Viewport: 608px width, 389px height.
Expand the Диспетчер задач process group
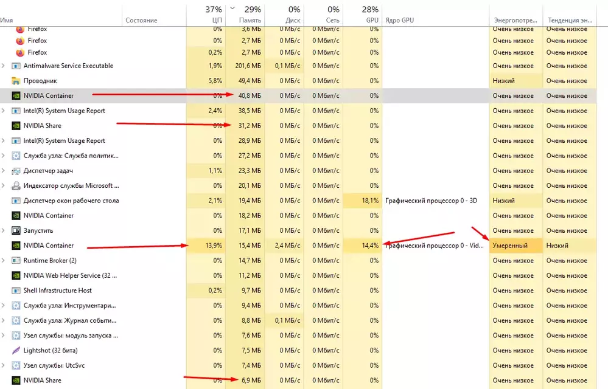point(3,171)
